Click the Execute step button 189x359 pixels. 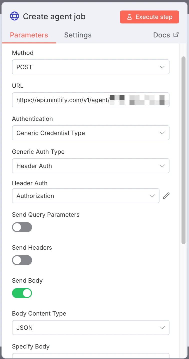(149, 17)
